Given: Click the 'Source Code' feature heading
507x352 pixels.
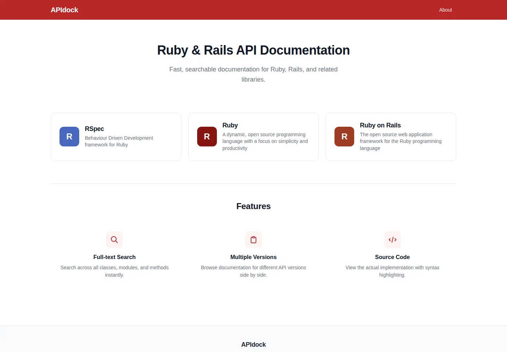Looking at the screenshot, I should 392,257.
